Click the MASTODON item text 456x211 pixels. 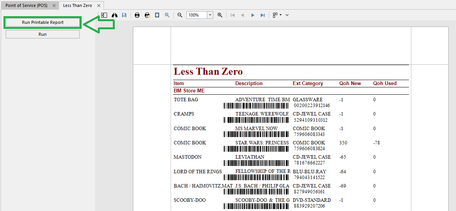pos(188,157)
